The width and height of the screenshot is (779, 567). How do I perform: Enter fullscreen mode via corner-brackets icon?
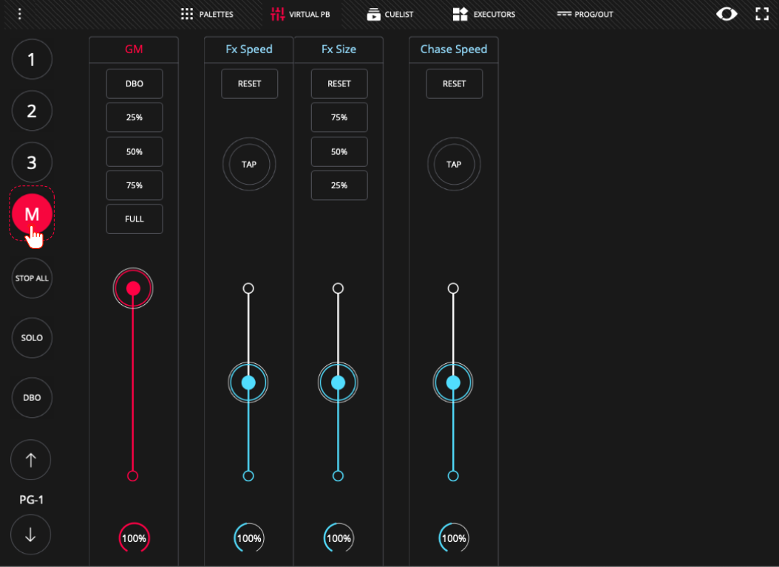(x=762, y=14)
